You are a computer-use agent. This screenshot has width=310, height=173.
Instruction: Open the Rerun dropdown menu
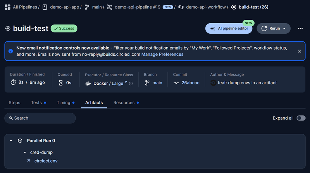click(x=284, y=28)
